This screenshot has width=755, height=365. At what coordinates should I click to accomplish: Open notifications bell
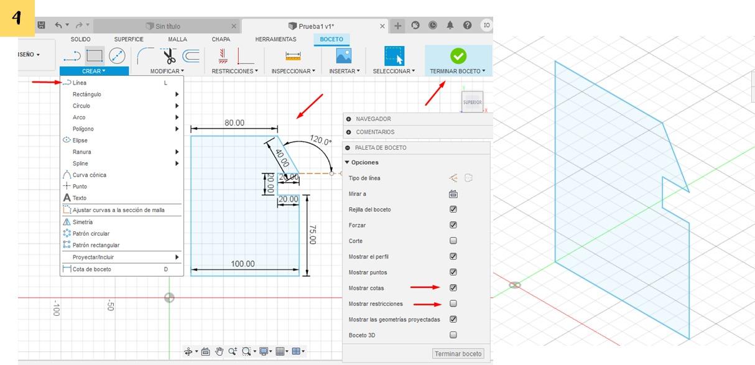click(450, 25)
